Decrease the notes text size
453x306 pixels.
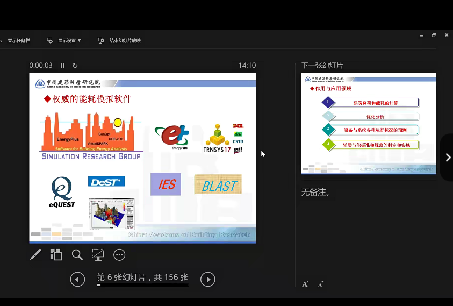coord(321,284)
